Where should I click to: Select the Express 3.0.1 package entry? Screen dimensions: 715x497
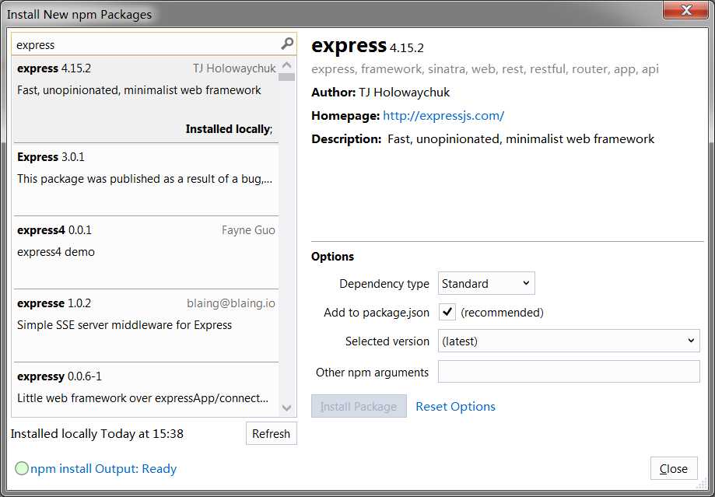click(145, 179)
